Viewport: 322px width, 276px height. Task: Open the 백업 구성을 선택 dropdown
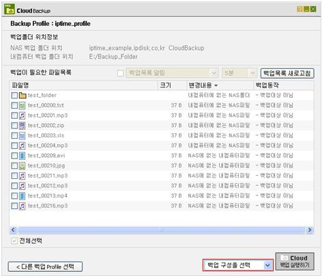238,265
